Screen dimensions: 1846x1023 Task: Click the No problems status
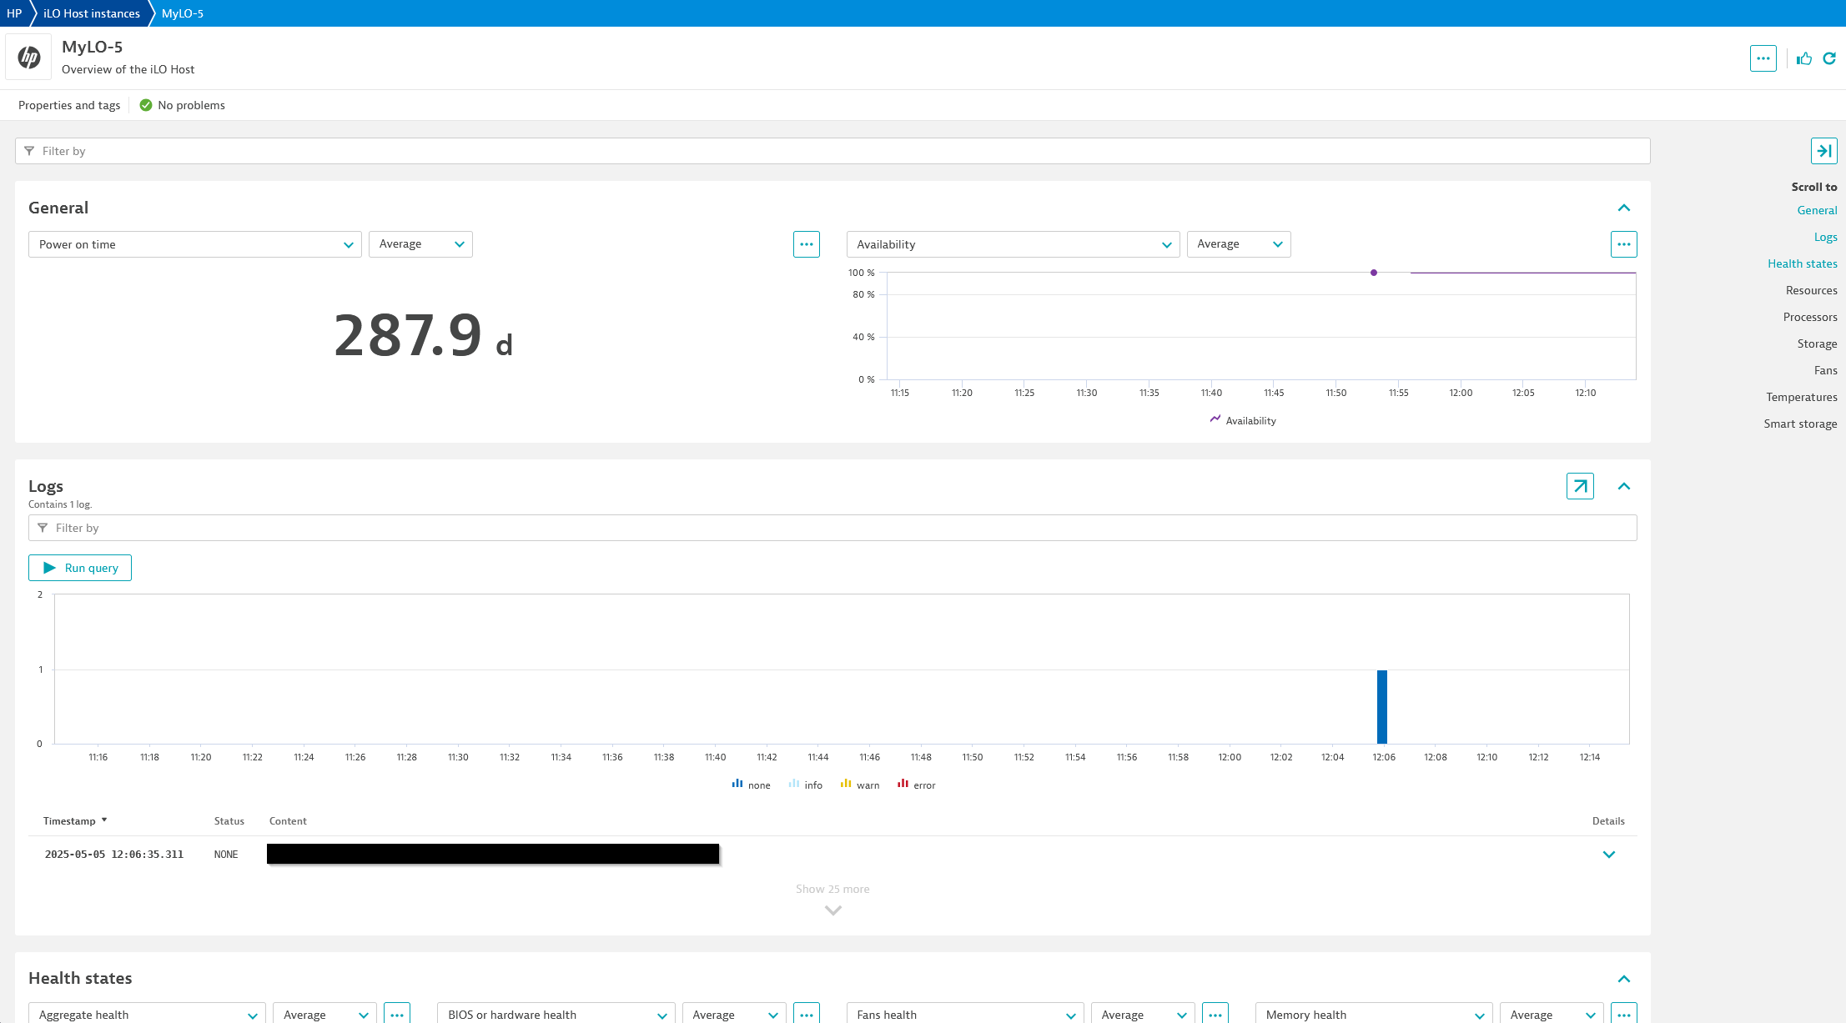183,105
